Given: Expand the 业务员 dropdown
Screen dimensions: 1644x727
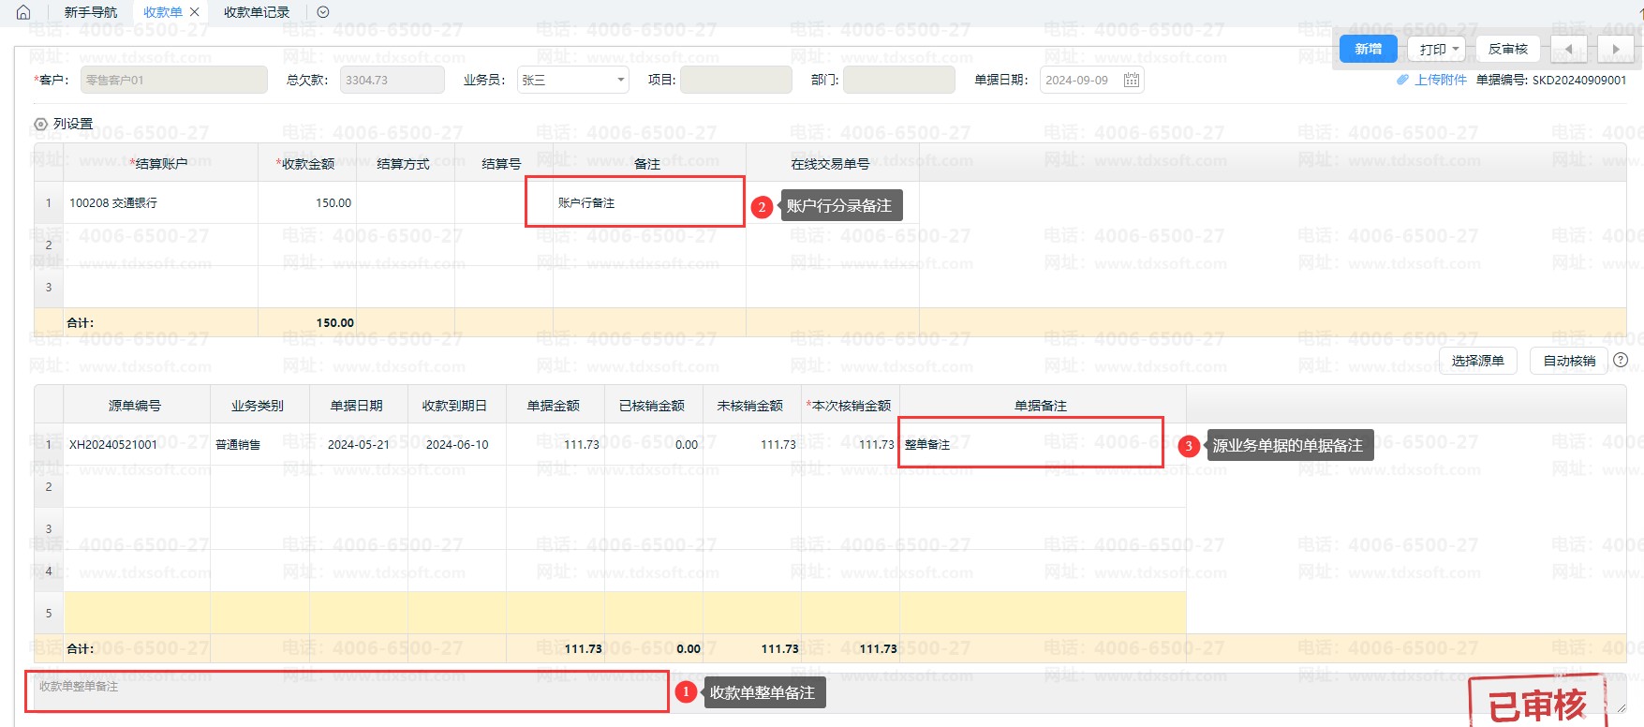Looking at the screenshot, I should click(x=620, y=81).
